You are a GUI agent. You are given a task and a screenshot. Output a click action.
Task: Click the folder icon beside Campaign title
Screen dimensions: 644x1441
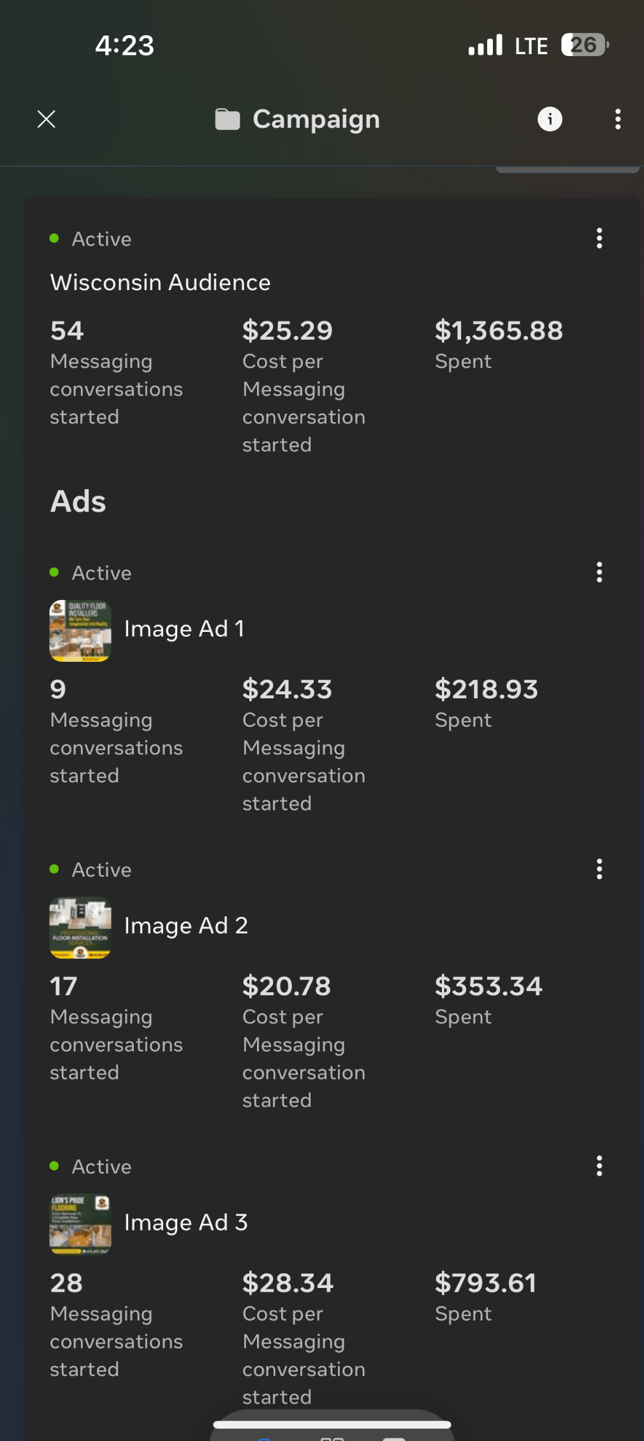coord(227,119)
